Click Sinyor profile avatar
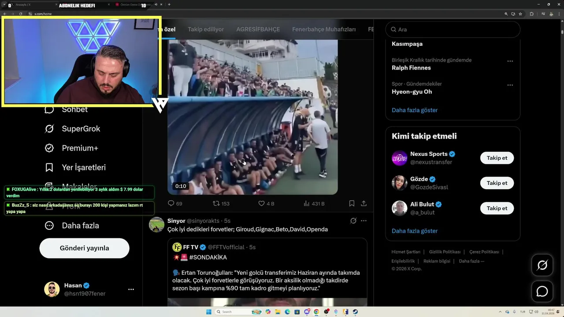 (156, 225)
